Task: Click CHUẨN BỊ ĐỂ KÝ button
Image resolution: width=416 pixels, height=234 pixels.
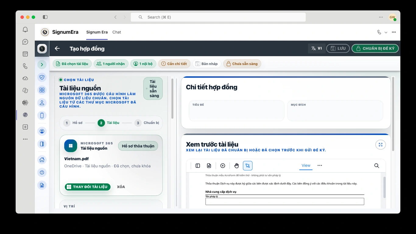Action: pyautogui.click(x=375, y=48)
